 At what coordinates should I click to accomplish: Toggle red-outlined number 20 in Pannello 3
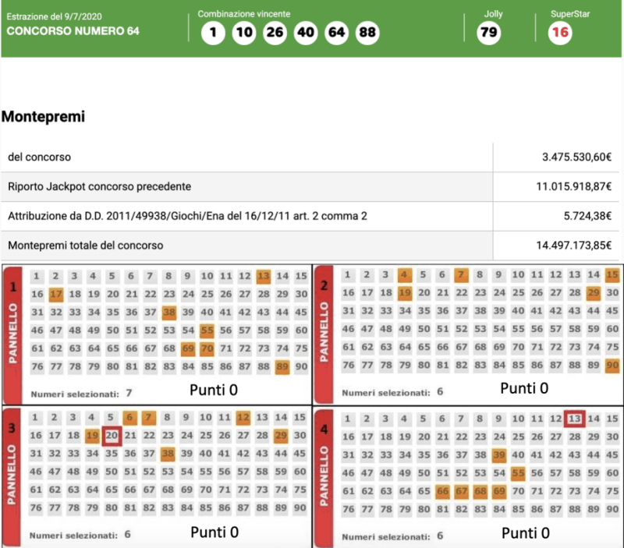coord(112,436)
